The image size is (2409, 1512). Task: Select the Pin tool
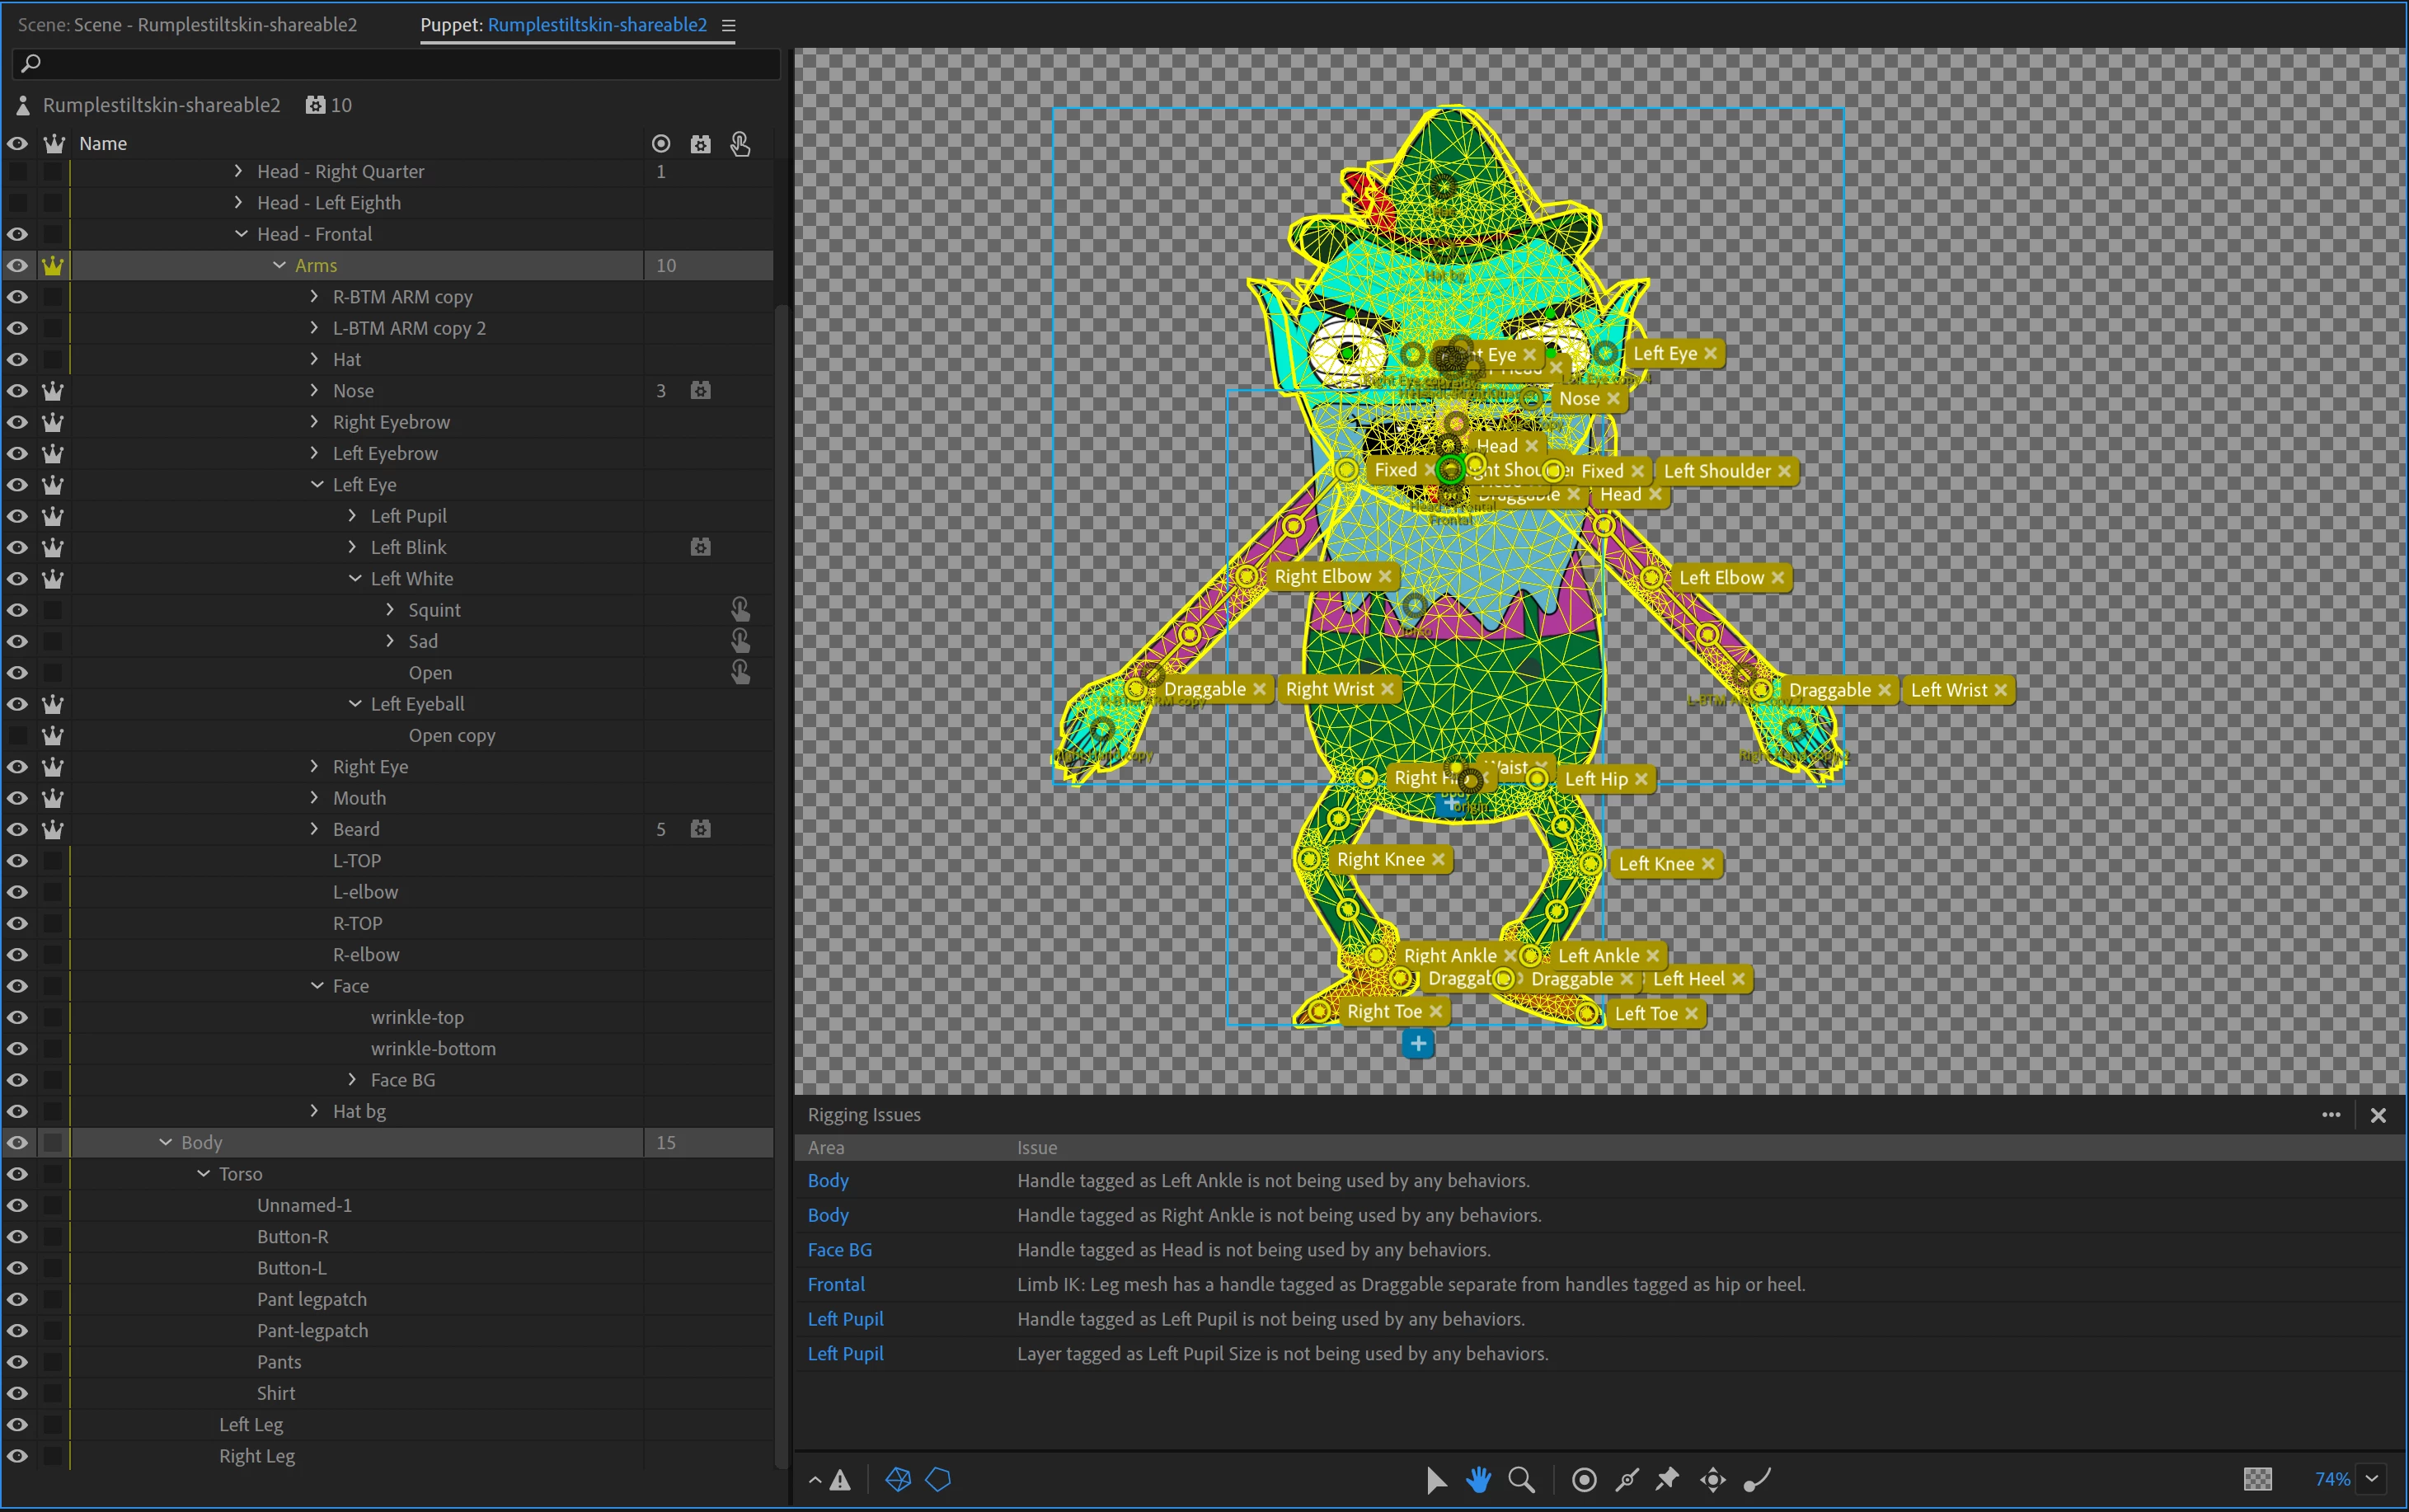tap(1668, 1479)
